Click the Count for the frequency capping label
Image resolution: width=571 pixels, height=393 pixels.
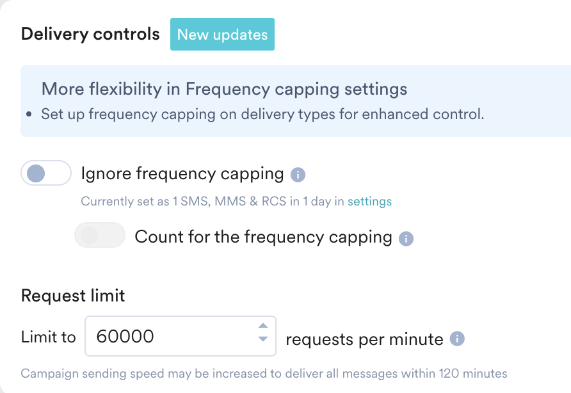(x=263, y=237)
